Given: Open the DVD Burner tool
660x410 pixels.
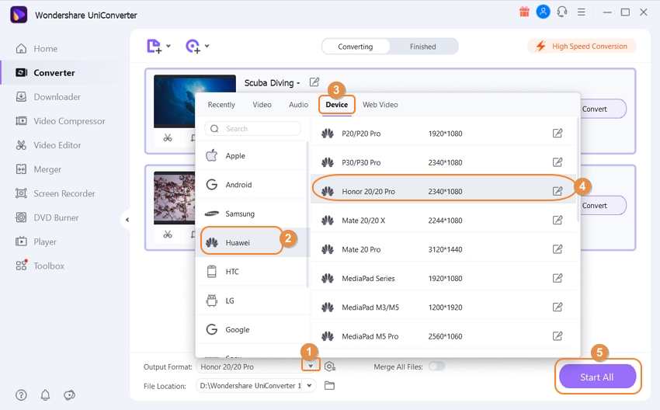Looking at the screenshot, I should pyautogui.click(x=47, y=217).
